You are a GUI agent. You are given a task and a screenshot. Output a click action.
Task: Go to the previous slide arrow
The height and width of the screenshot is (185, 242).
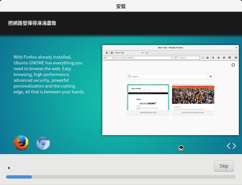click(229, 146)
